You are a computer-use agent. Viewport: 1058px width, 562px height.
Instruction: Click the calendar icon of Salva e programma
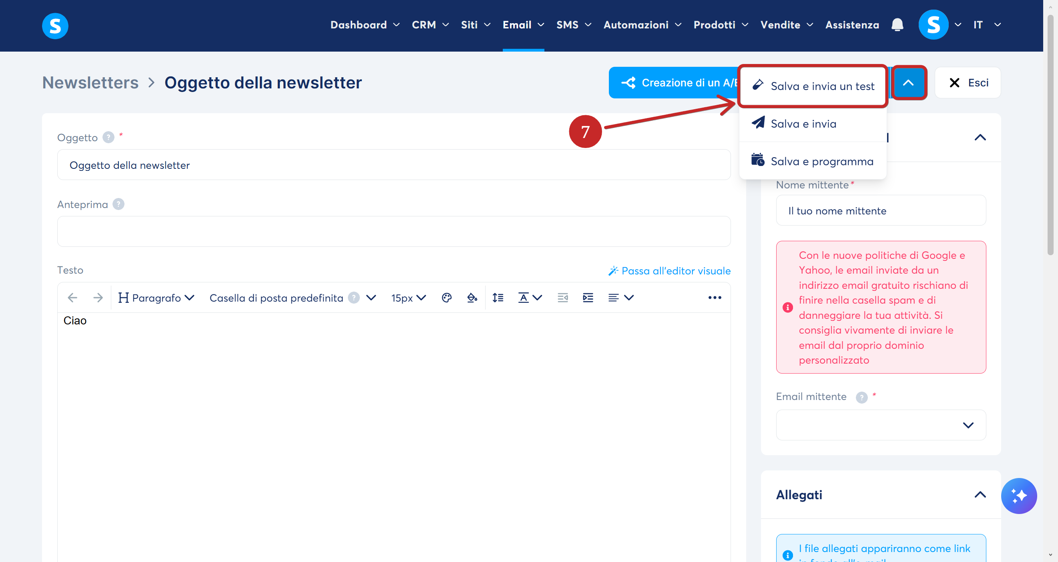click(758, 160)
